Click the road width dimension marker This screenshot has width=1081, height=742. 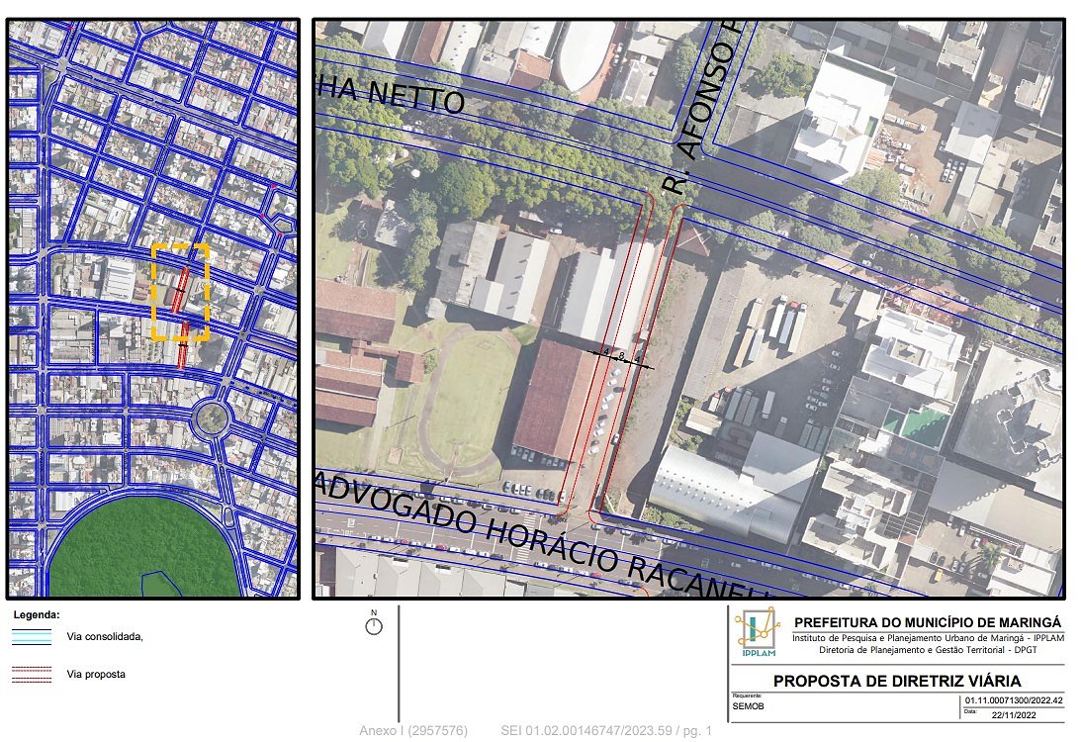click(x=621, y=357)
